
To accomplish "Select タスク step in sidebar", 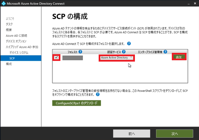I will (x=9, y=24).
